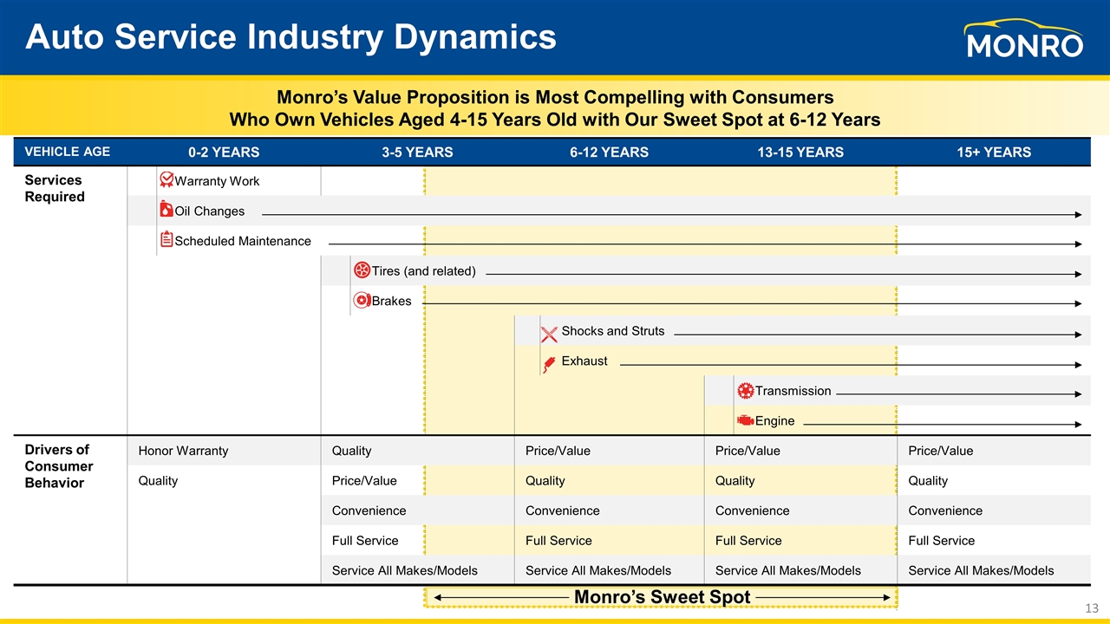Click 'Quality' in the 15+ years column
The width and height of the screenshot is (1110, 624).
(x=927, y=480)
